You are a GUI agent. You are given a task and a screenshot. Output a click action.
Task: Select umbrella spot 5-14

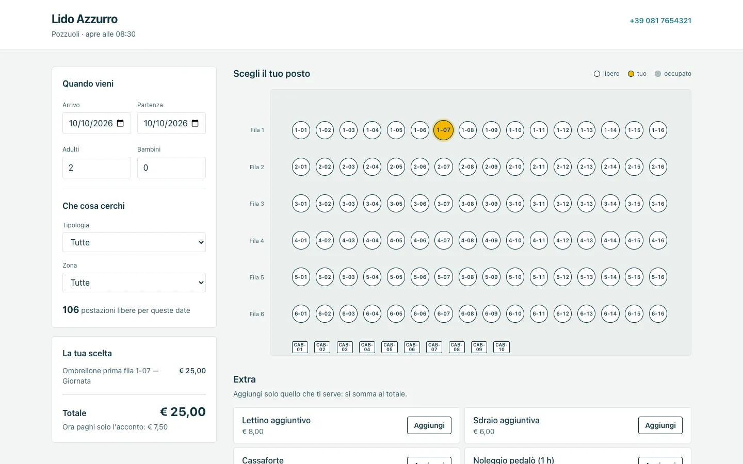coord(610,277)
